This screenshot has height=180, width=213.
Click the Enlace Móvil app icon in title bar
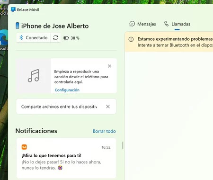click(x=13, y=9)
